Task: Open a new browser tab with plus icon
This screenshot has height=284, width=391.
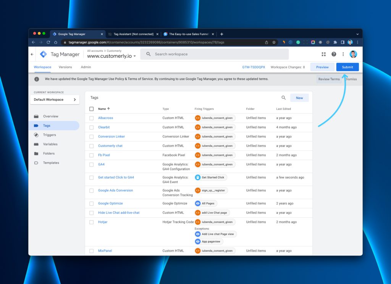Action: (222, 34)
